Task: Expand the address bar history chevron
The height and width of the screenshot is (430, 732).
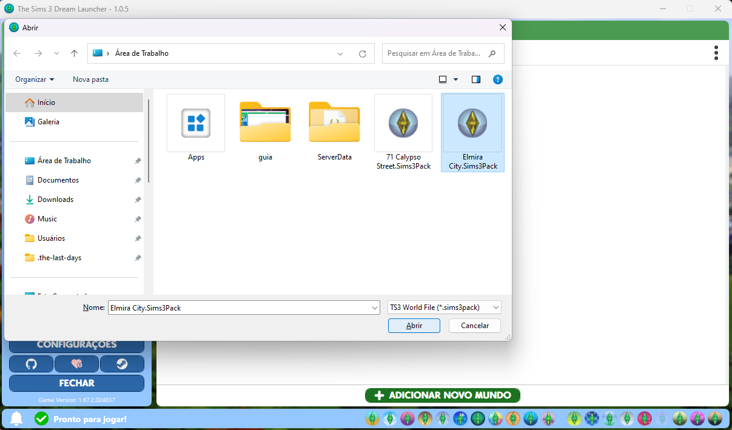Action: click(x=340, y=53)
